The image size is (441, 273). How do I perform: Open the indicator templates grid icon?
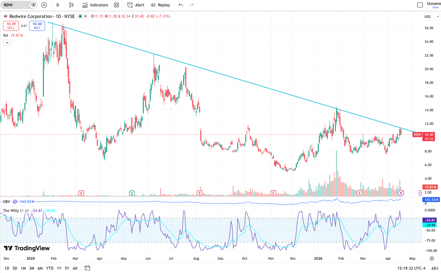coord(116,5)
